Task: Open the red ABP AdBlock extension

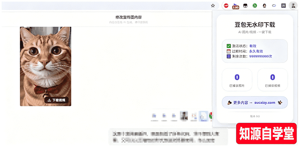Action: (x=226, y=6)
